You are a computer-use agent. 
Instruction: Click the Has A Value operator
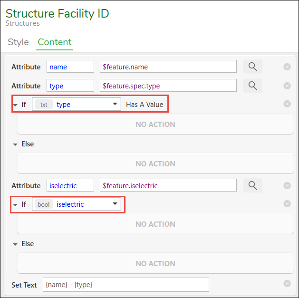[145, 105]
